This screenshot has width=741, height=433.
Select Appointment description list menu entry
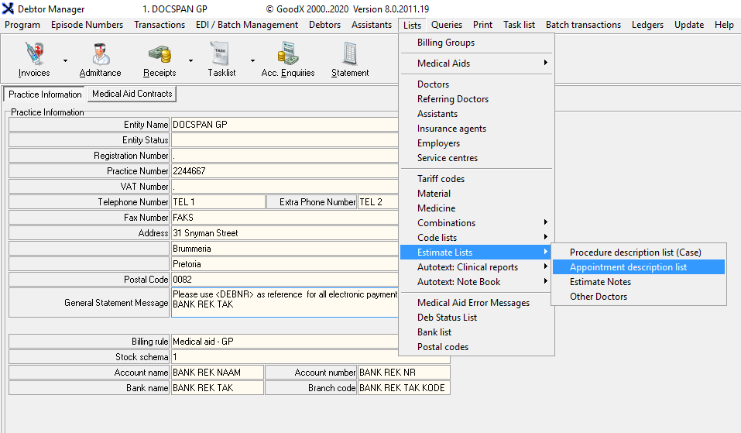[x=628, y=267]
